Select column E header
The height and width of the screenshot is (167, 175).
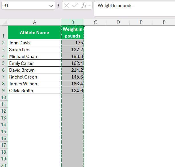[141, 22]
